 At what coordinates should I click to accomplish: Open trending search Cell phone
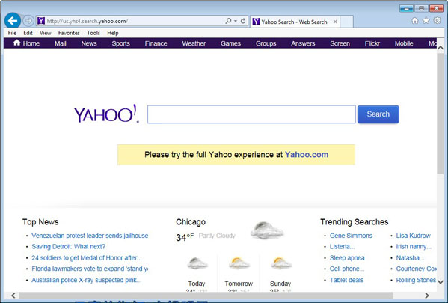pyautogui.click(x=347, y=269)
